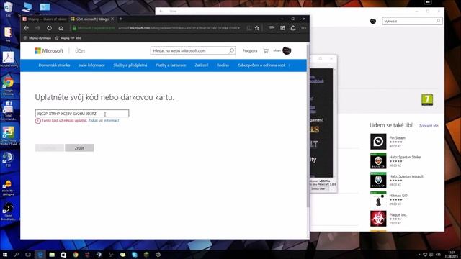Screen dimensions: 461x259
Task: Open the Milan account avatar
Action: coord(287,50)
